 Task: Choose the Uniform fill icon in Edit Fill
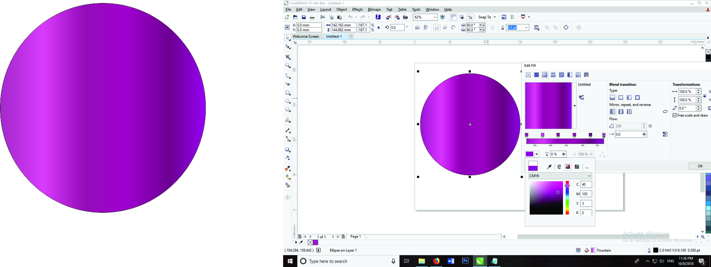point(536,75)
